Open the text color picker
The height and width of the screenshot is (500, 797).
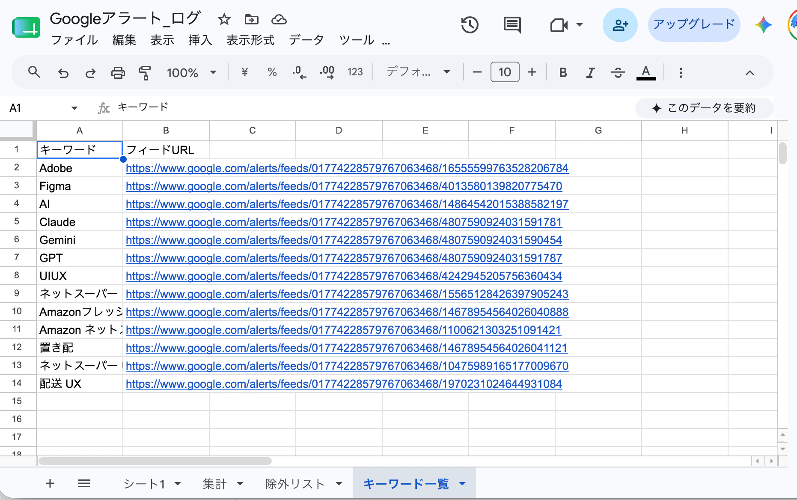[646, 72]
